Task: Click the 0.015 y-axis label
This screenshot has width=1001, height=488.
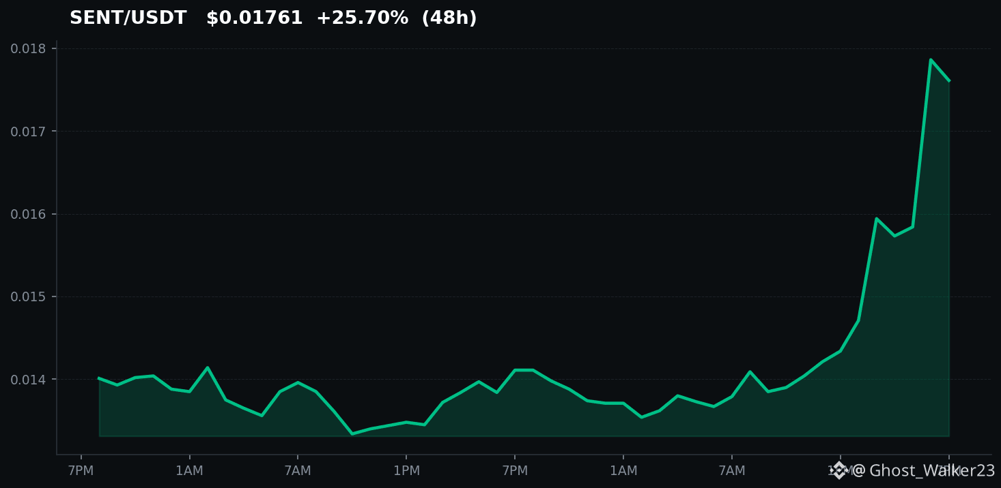Action: 28,296
